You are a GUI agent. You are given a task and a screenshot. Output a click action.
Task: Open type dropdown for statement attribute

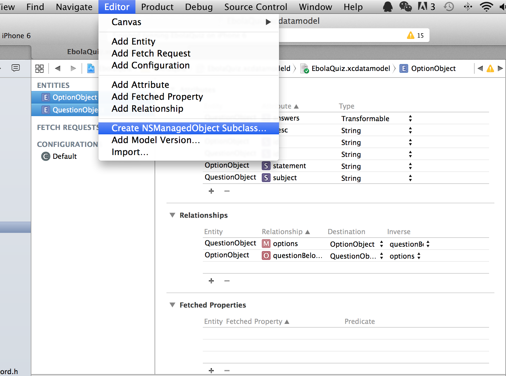pyautogui.click(x=410, y=166)
